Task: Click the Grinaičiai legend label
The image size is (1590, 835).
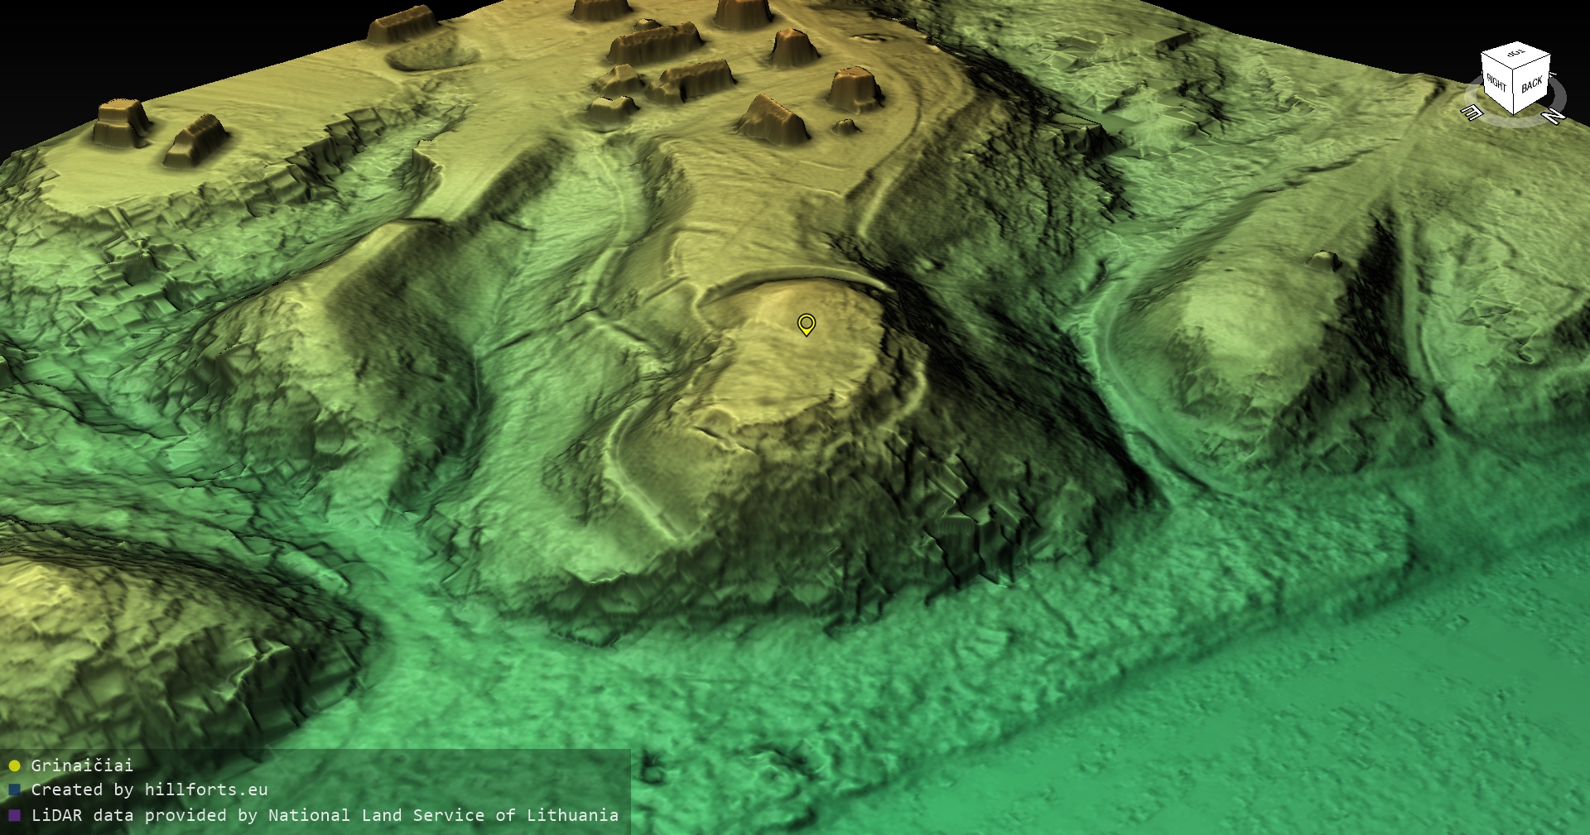Action: (82, 765)
